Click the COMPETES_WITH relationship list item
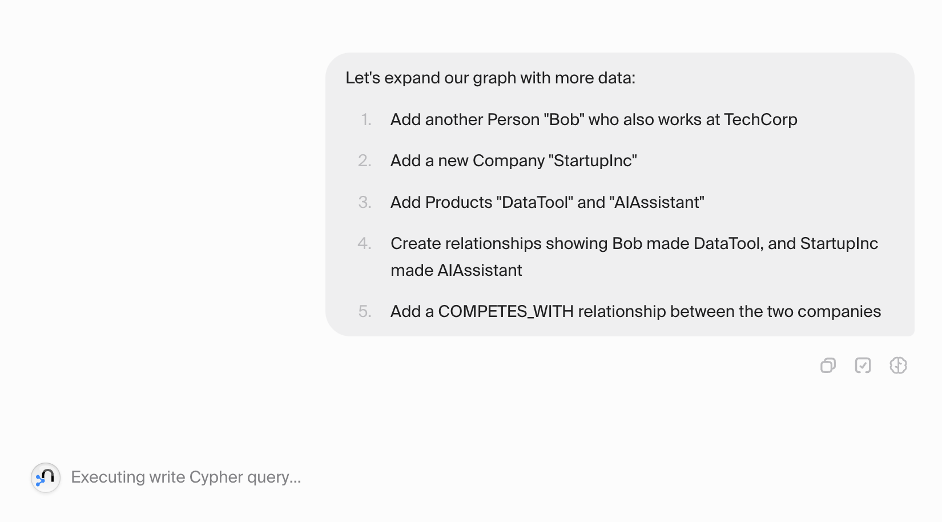The image size is (942, 522). coord(635,311)
